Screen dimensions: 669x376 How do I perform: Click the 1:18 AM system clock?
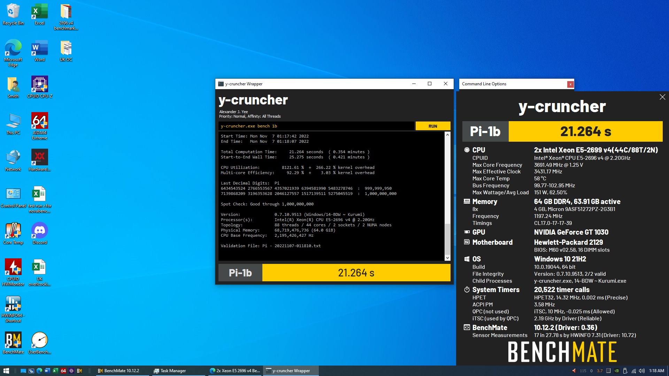pos(656,371)
